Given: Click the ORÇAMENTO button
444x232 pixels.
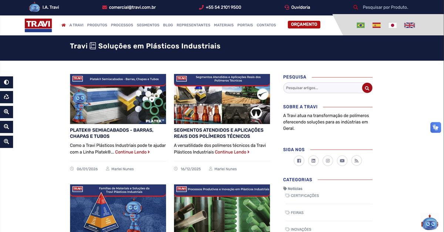Looking at the screenshot, I should point(304,24).
